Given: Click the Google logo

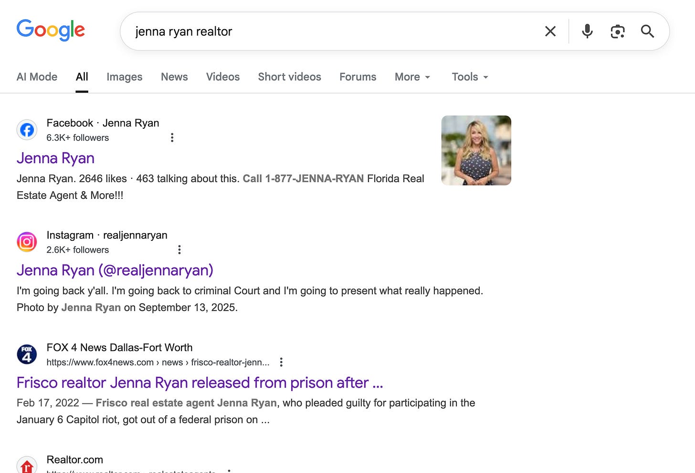Looking at the screenshot, I should pos(51,30).
